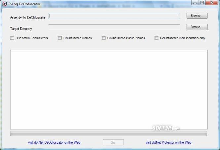
Task: Click the Assembly to DeObfuscate label
Action: (x=28, y=17)
